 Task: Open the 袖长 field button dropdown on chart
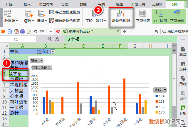[36, 61]
